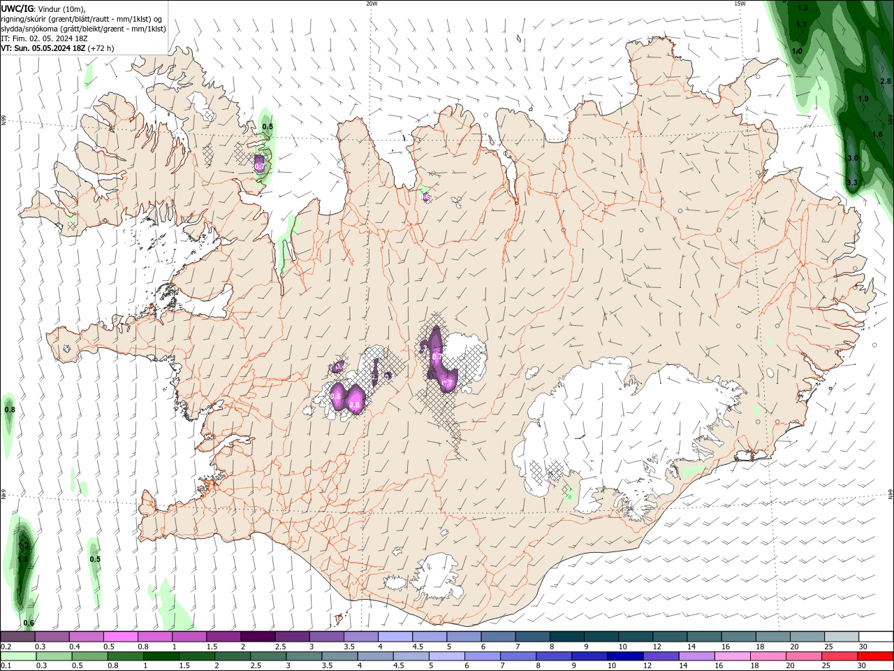This screenshot has width=894, height=671.
Task: Click the pale grey 25–30 snow legend swatch
Action: (x=842, y=637)
